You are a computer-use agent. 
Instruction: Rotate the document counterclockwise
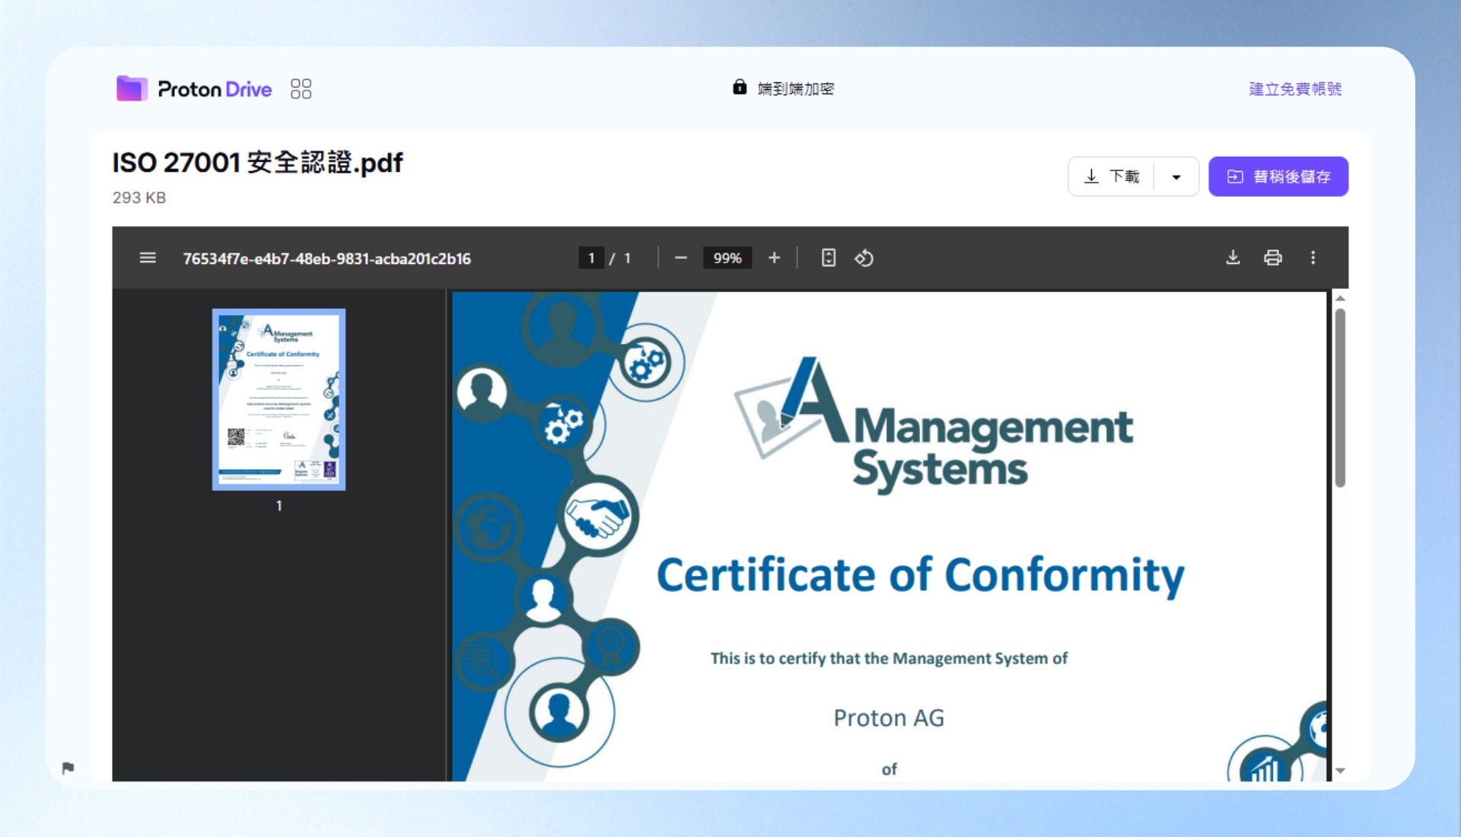point(864,258)
